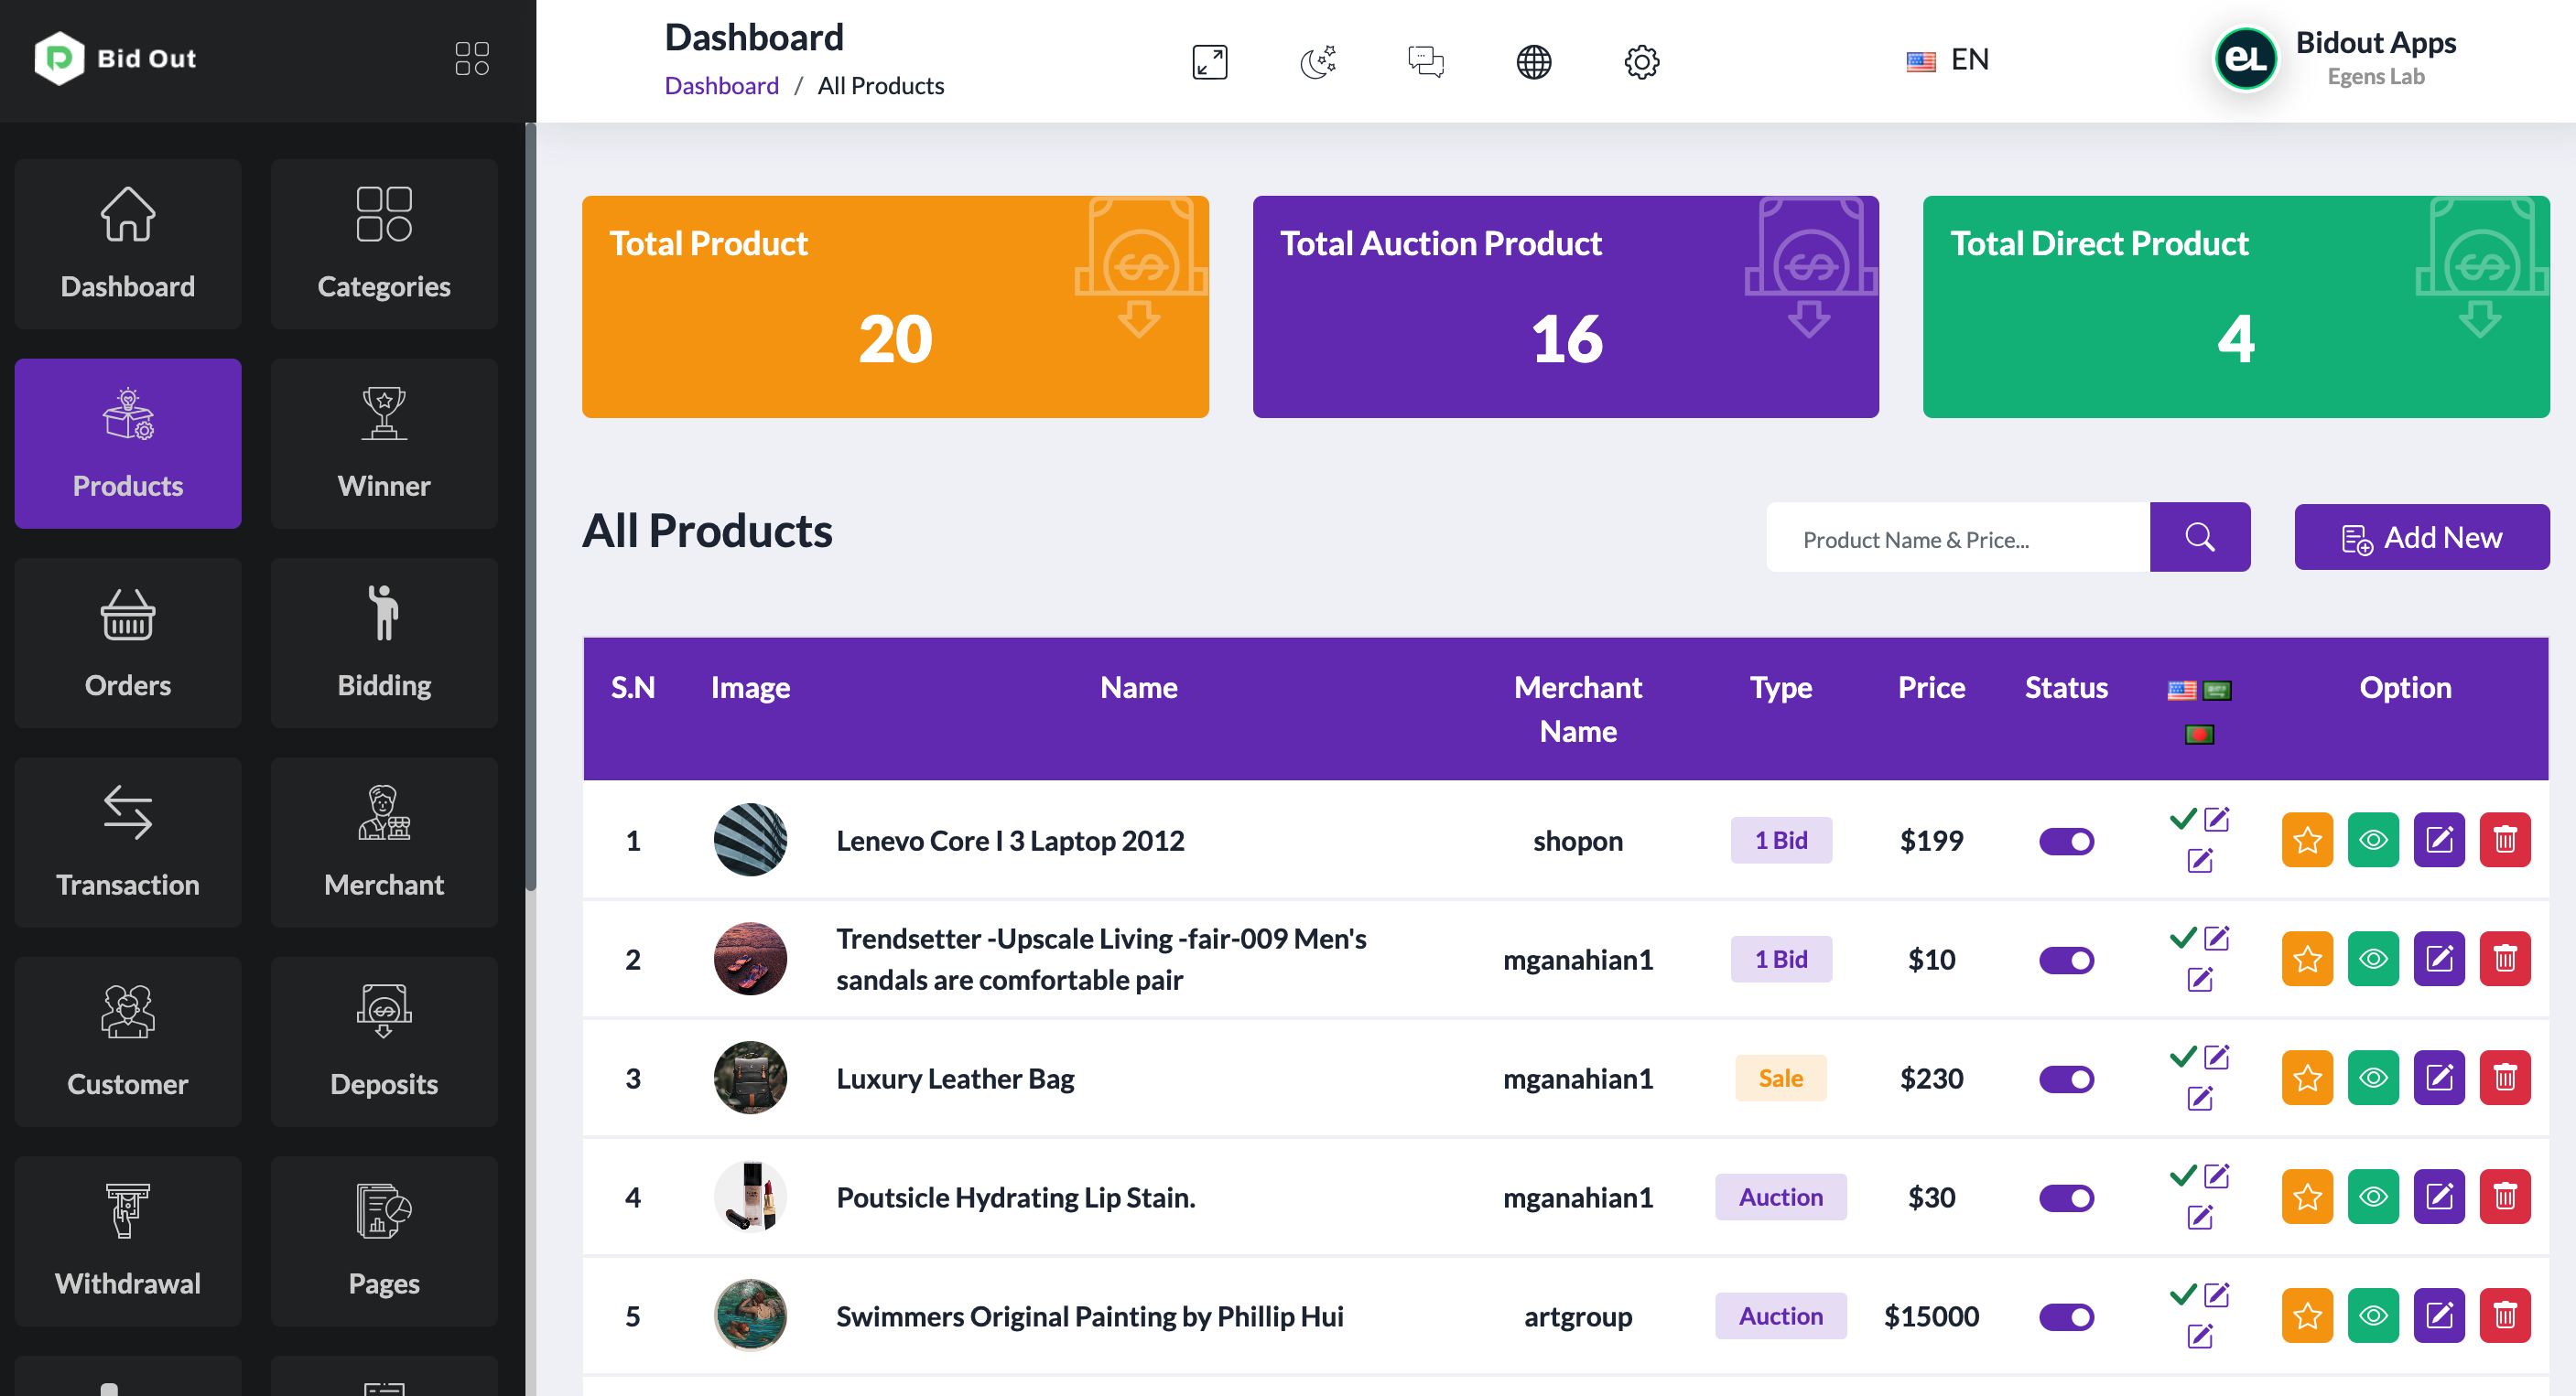This screenshot has width=2576, height=1396.
Task: Open the Products section in sidebar
Action: tap(127, 445)
